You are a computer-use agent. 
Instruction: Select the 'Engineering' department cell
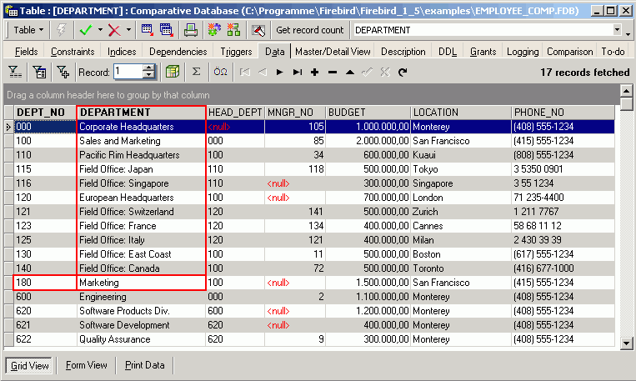pyautogui.click(x=141, y=297)
